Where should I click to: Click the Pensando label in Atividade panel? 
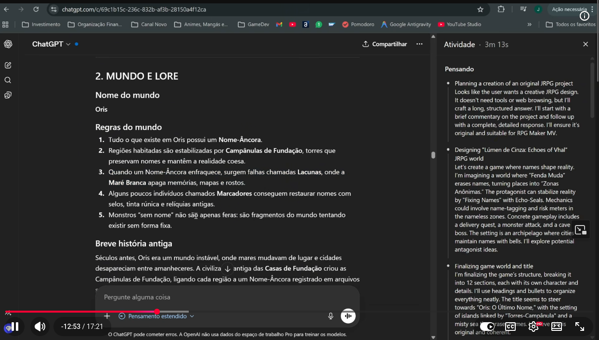(459, 69)
